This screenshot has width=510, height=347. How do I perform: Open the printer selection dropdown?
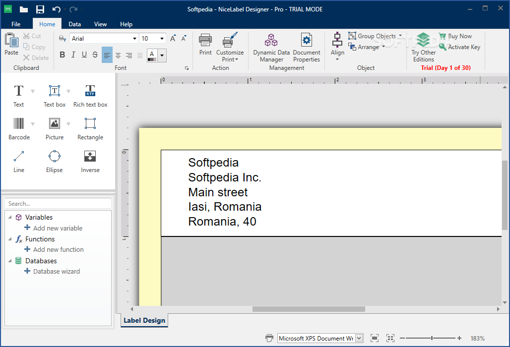click(359, 338)
